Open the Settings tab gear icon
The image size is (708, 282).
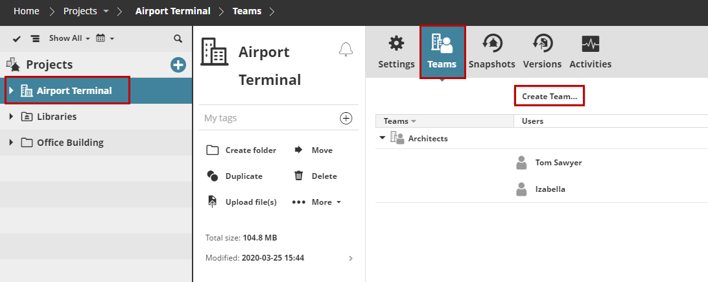[x=396, y=44]
